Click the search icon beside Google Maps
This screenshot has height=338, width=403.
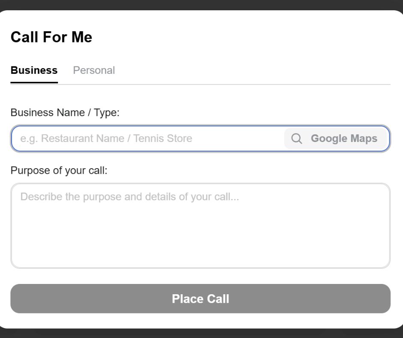pos(297,139)
